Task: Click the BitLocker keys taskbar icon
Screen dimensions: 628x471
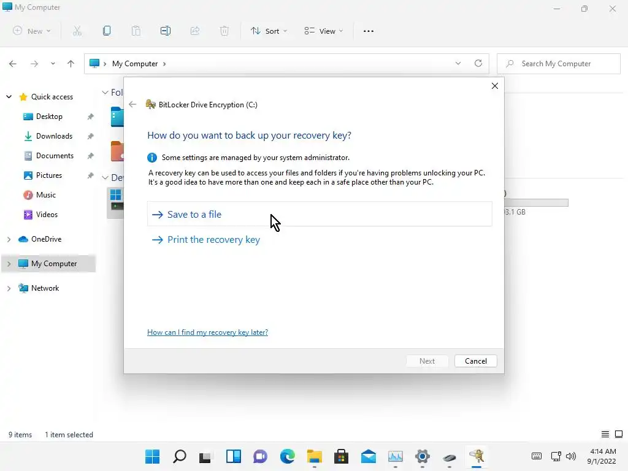Action: 477,456
